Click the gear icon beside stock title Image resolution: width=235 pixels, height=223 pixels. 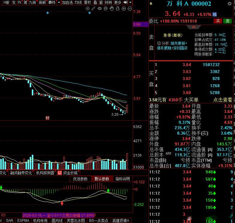tap(230, 4)
